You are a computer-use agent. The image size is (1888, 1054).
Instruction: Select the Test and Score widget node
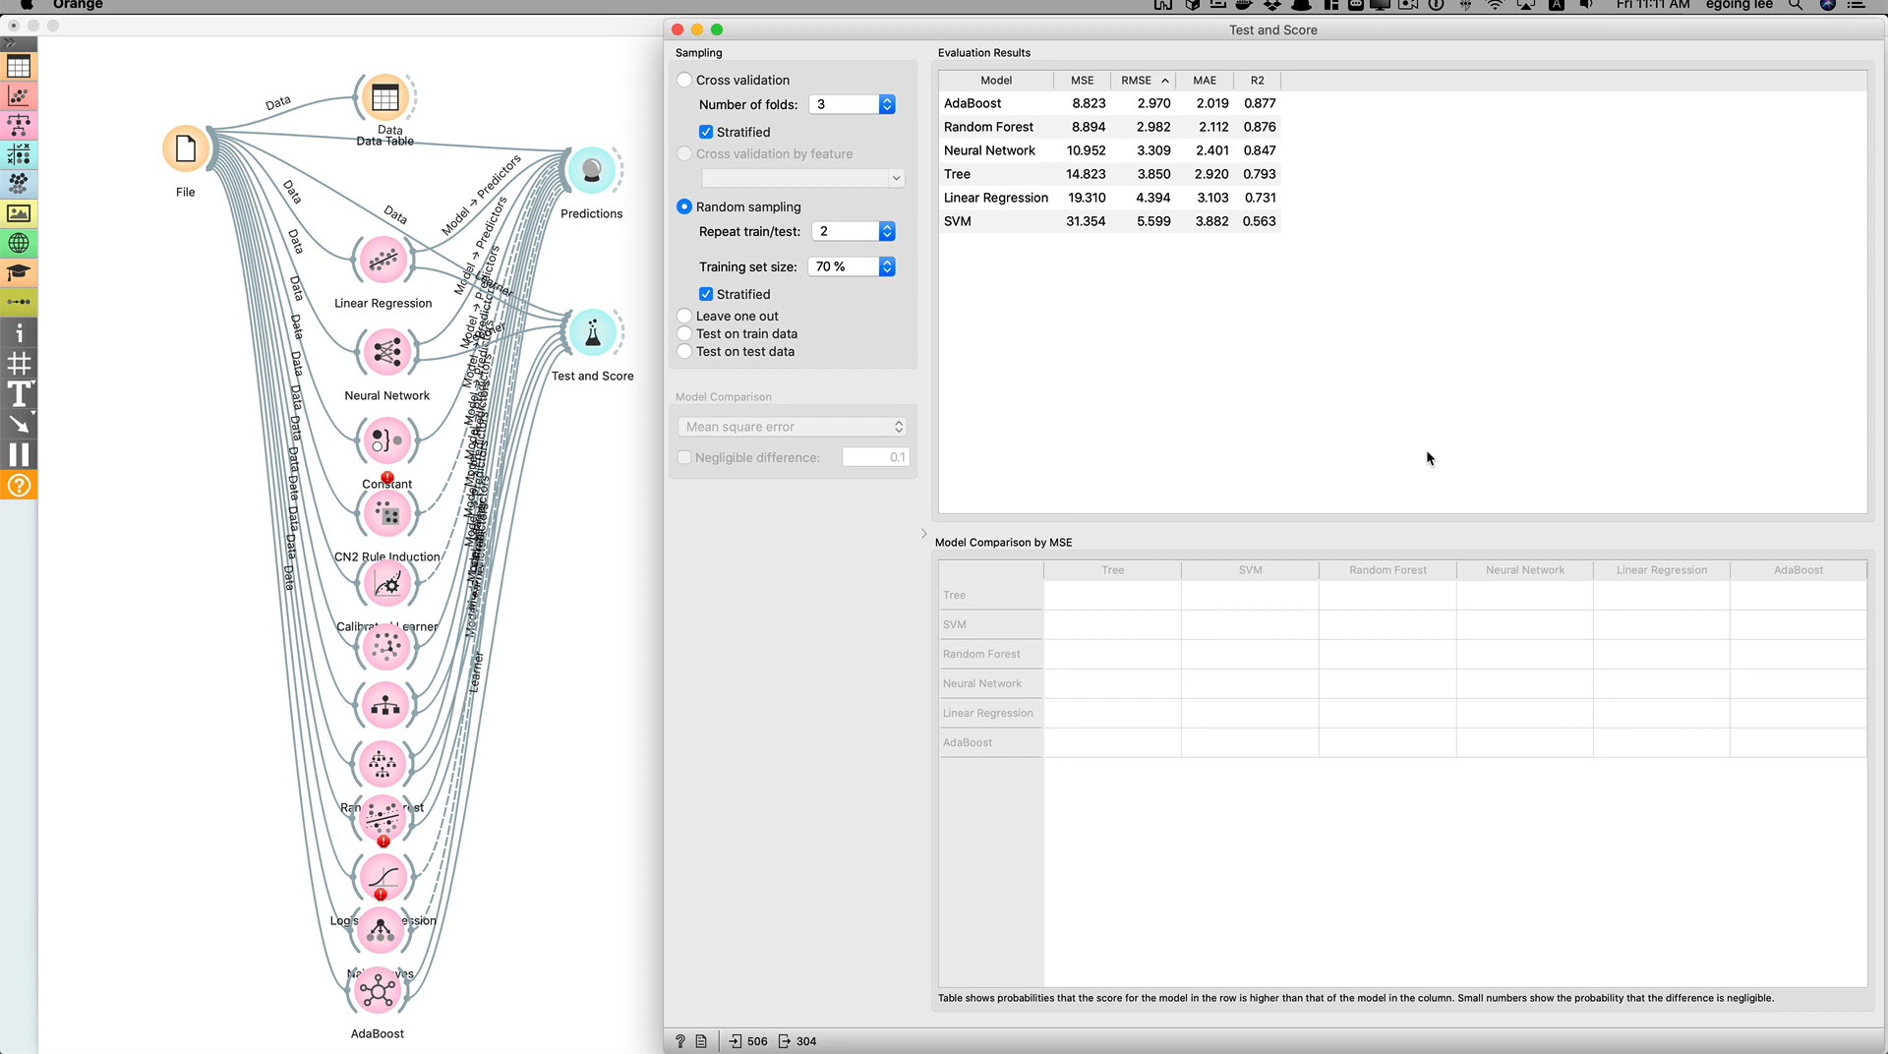[593, 333]
